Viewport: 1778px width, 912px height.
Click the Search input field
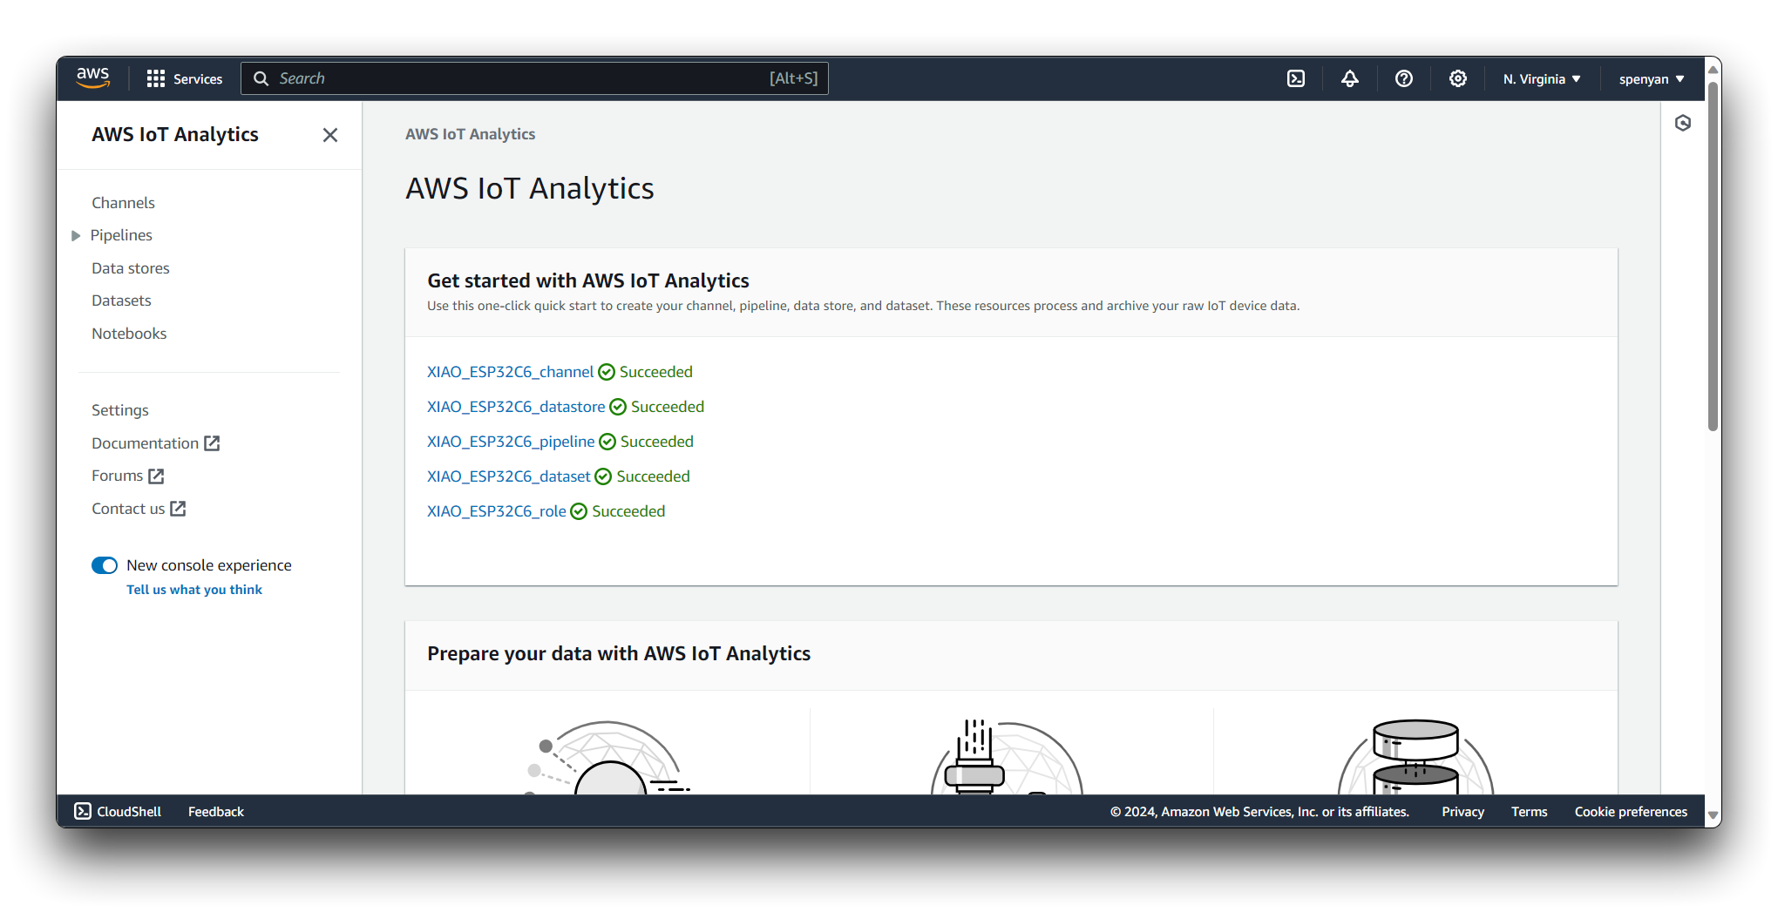click(534, 78)
